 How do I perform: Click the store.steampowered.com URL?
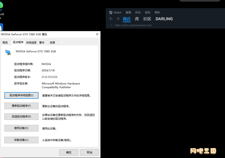coord(133,25)
